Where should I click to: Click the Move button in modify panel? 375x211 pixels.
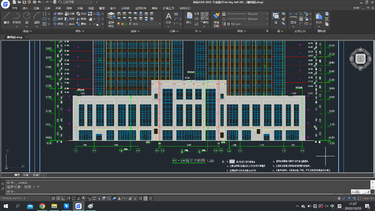58,24
